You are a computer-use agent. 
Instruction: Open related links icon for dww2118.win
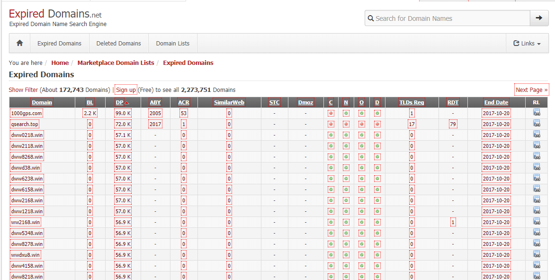(x=537, y=145)
